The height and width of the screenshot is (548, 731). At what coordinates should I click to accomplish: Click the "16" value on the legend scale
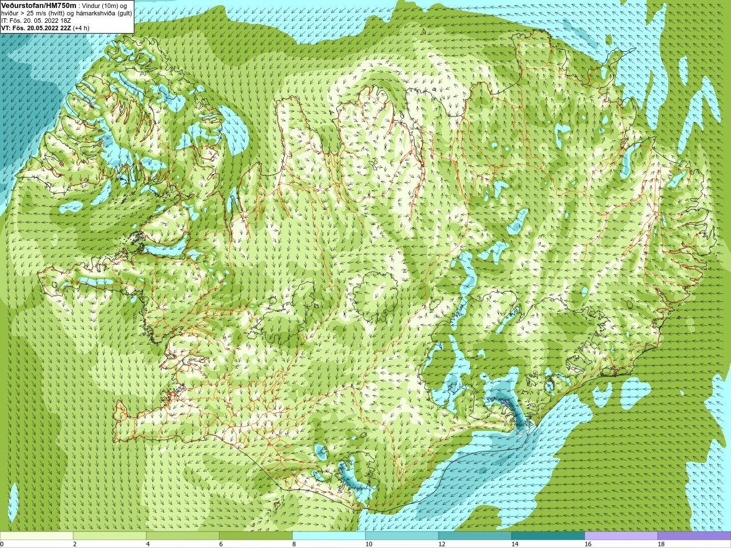click(x=588, y=545)
